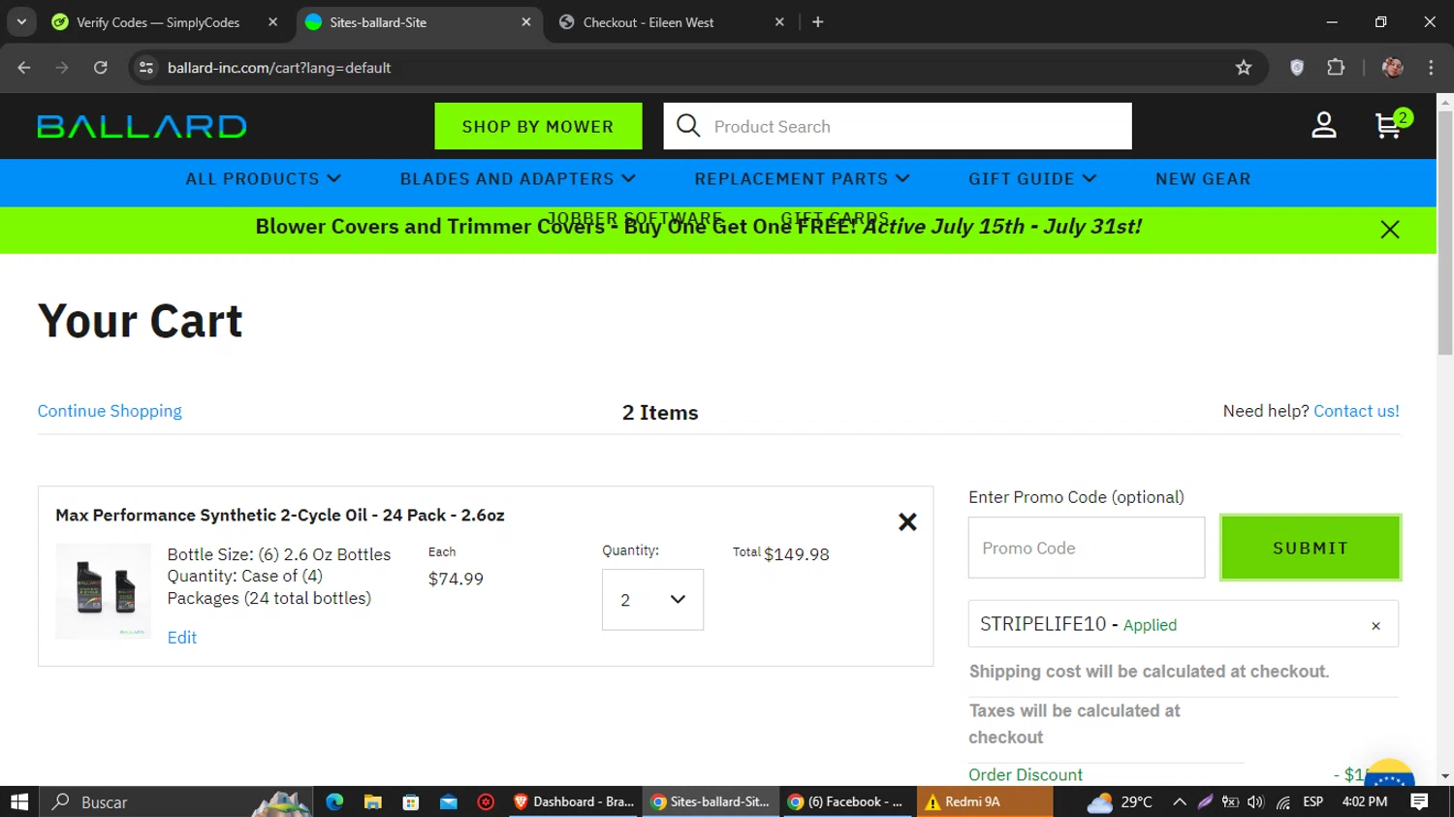Bookmark this page with the star icon

pos(1244,68)
